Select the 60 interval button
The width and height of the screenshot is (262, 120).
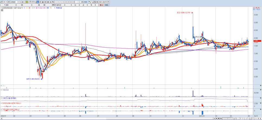(x=71, y=2)
